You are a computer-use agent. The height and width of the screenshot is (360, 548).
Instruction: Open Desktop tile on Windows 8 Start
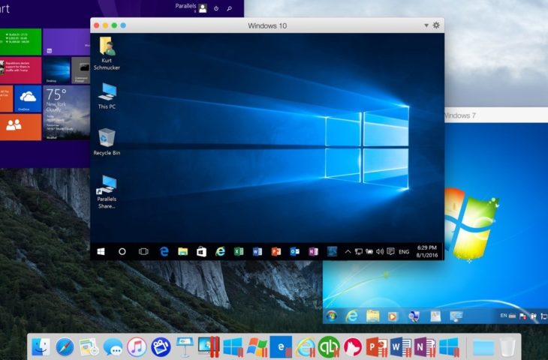[x=56, y=70]
